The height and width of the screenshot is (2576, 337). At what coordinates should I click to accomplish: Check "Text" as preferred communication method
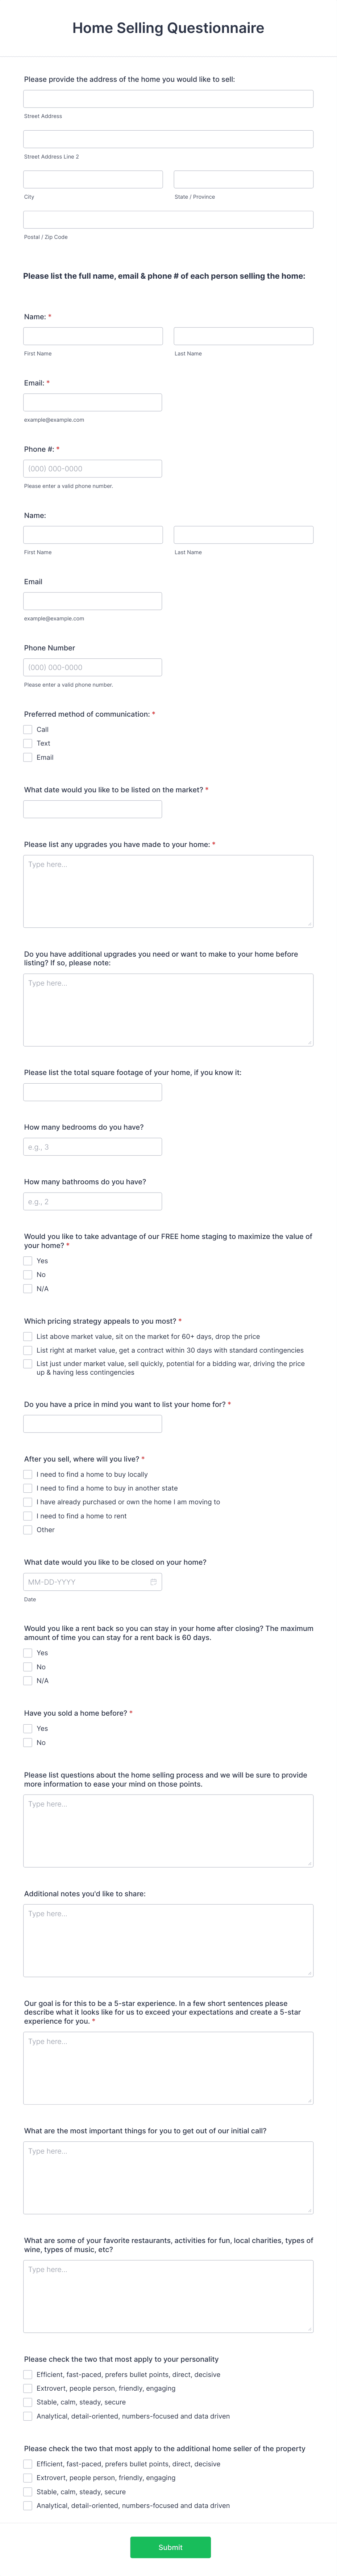click(27, 743)
